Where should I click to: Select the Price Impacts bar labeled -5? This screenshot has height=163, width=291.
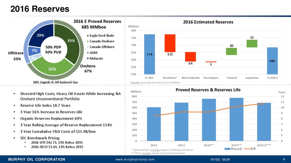tap(211, 62)
